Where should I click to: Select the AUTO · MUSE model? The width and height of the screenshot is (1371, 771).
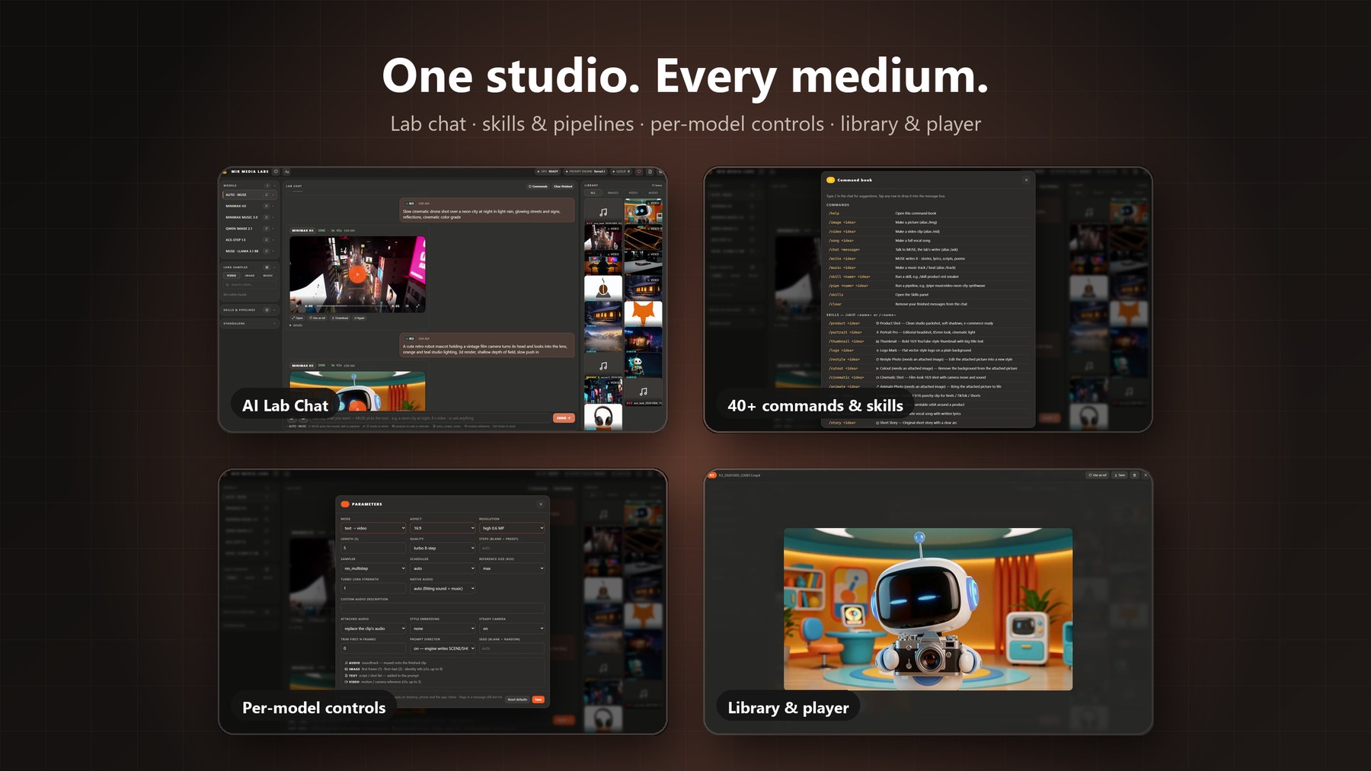click(250, 194)
